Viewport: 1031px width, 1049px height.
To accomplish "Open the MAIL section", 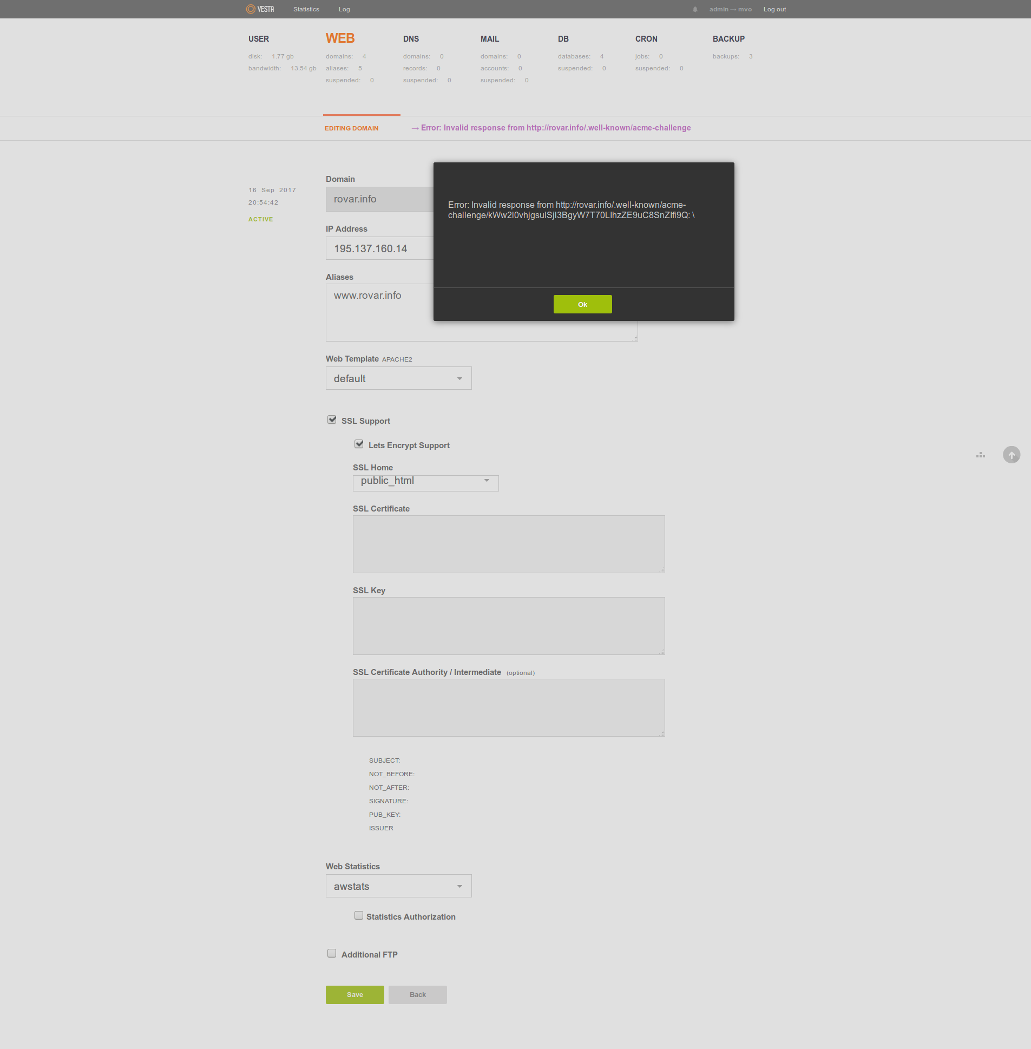I will 489,38.
